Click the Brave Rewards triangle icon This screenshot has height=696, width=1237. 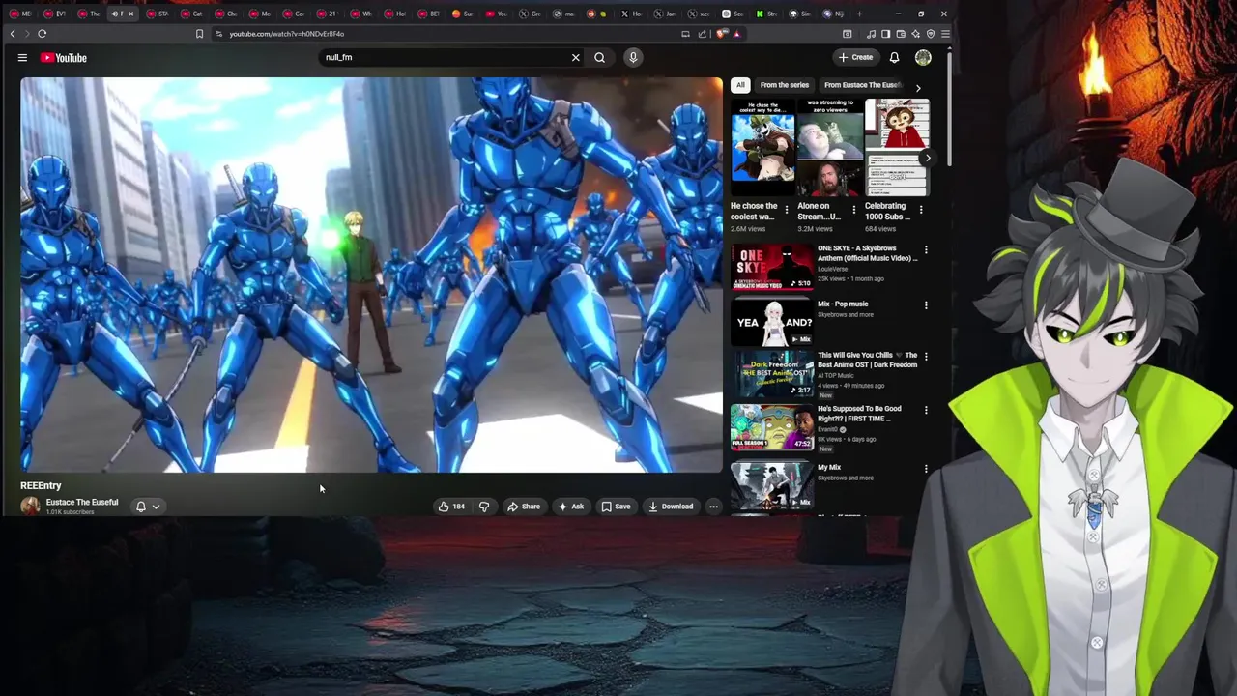(x=736, y=34)
